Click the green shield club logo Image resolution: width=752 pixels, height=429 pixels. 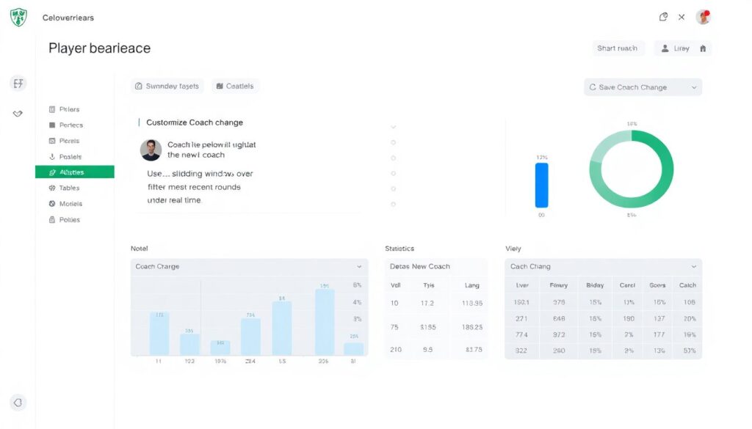tap(18, 18)
